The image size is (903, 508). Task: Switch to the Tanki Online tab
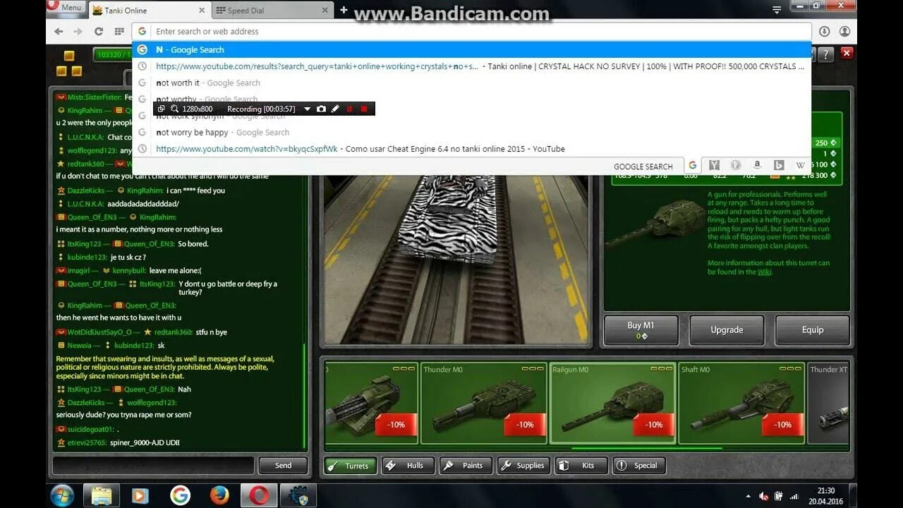click(150, 10)
